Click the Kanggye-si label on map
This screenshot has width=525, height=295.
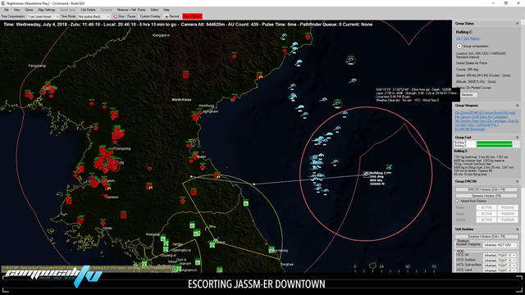(162, 35)
